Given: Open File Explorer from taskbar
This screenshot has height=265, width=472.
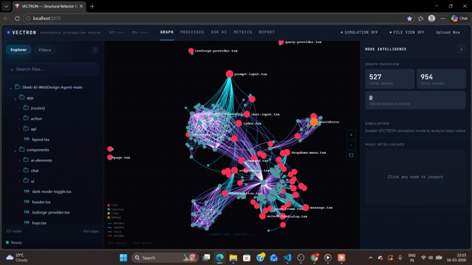Looking at the screenshot, I should point(233,258).
